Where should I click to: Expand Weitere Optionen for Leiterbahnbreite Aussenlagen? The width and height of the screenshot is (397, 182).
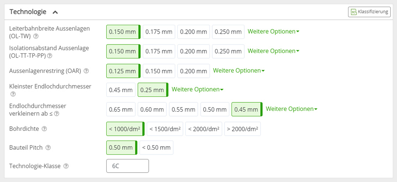(273, 32)
